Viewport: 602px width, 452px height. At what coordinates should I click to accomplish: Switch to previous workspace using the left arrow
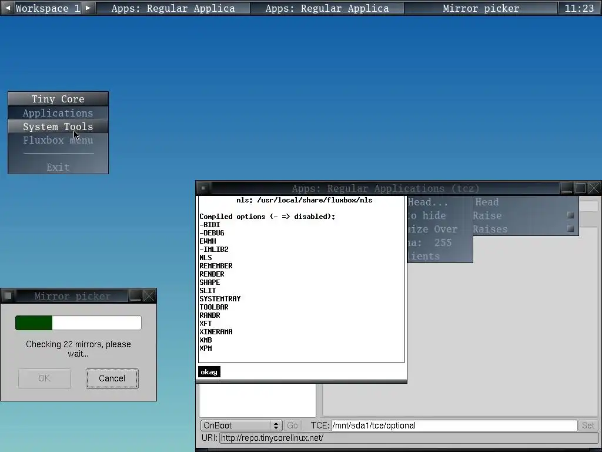(7, 8)
